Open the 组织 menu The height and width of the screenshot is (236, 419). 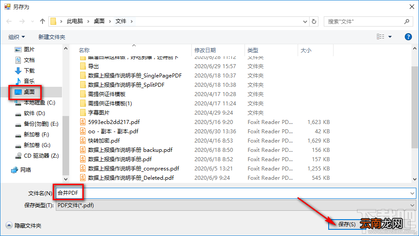[16, 37]
